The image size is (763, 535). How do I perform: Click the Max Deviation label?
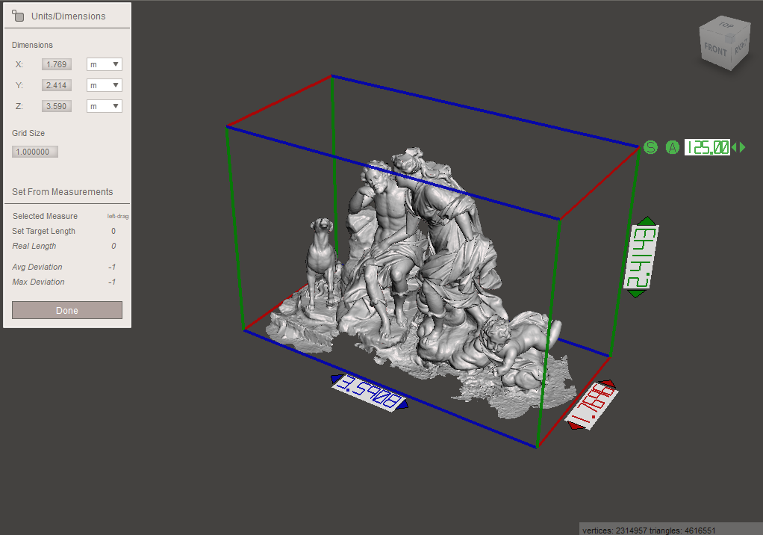pyautogui.click(x=38, y=282)
